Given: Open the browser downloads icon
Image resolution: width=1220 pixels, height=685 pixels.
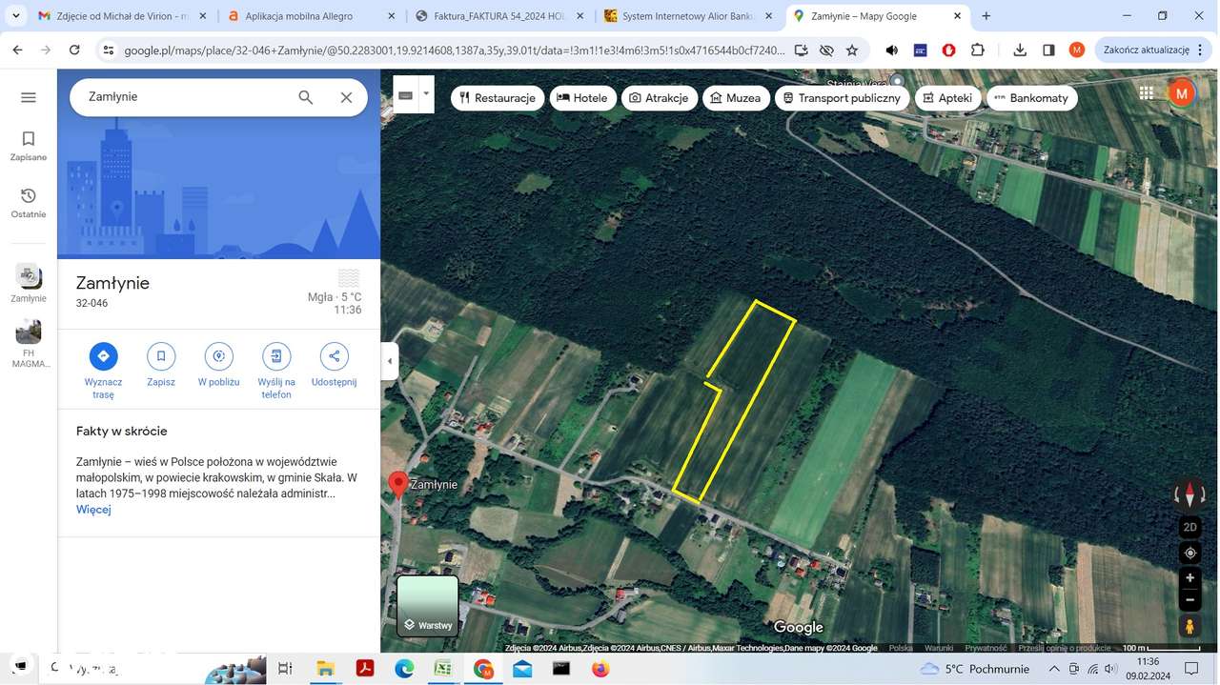Looking at the screenshot, I should click(x=1020, y=50).
